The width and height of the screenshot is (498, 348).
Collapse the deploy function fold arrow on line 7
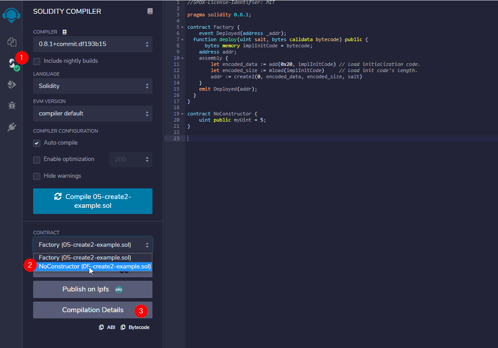(182, 40)
